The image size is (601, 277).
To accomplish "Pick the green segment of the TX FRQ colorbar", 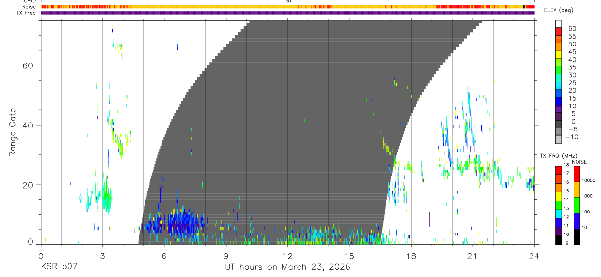I will point(559,205).
